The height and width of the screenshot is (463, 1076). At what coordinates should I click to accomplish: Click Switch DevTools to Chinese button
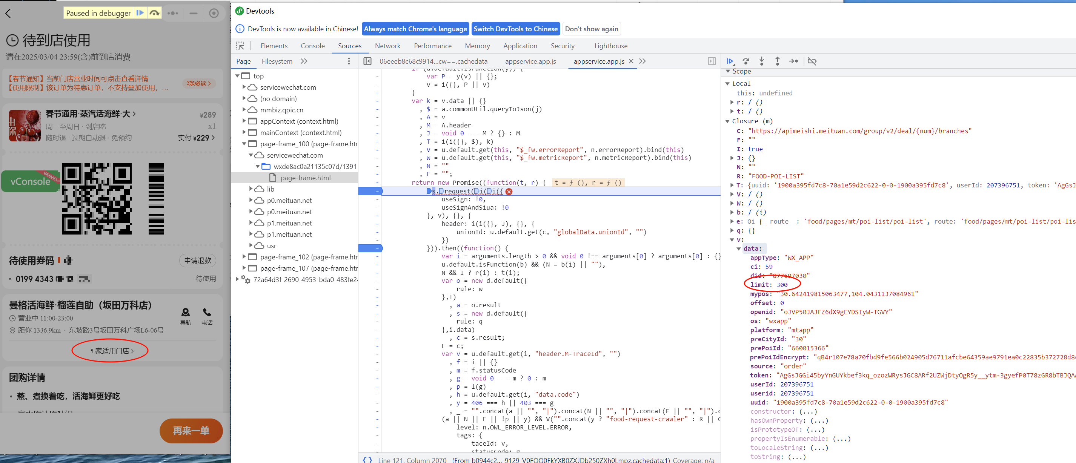515,29
